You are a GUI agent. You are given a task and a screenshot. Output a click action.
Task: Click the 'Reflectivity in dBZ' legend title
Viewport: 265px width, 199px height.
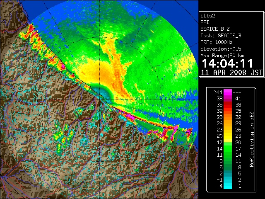[x=252, y=139]
